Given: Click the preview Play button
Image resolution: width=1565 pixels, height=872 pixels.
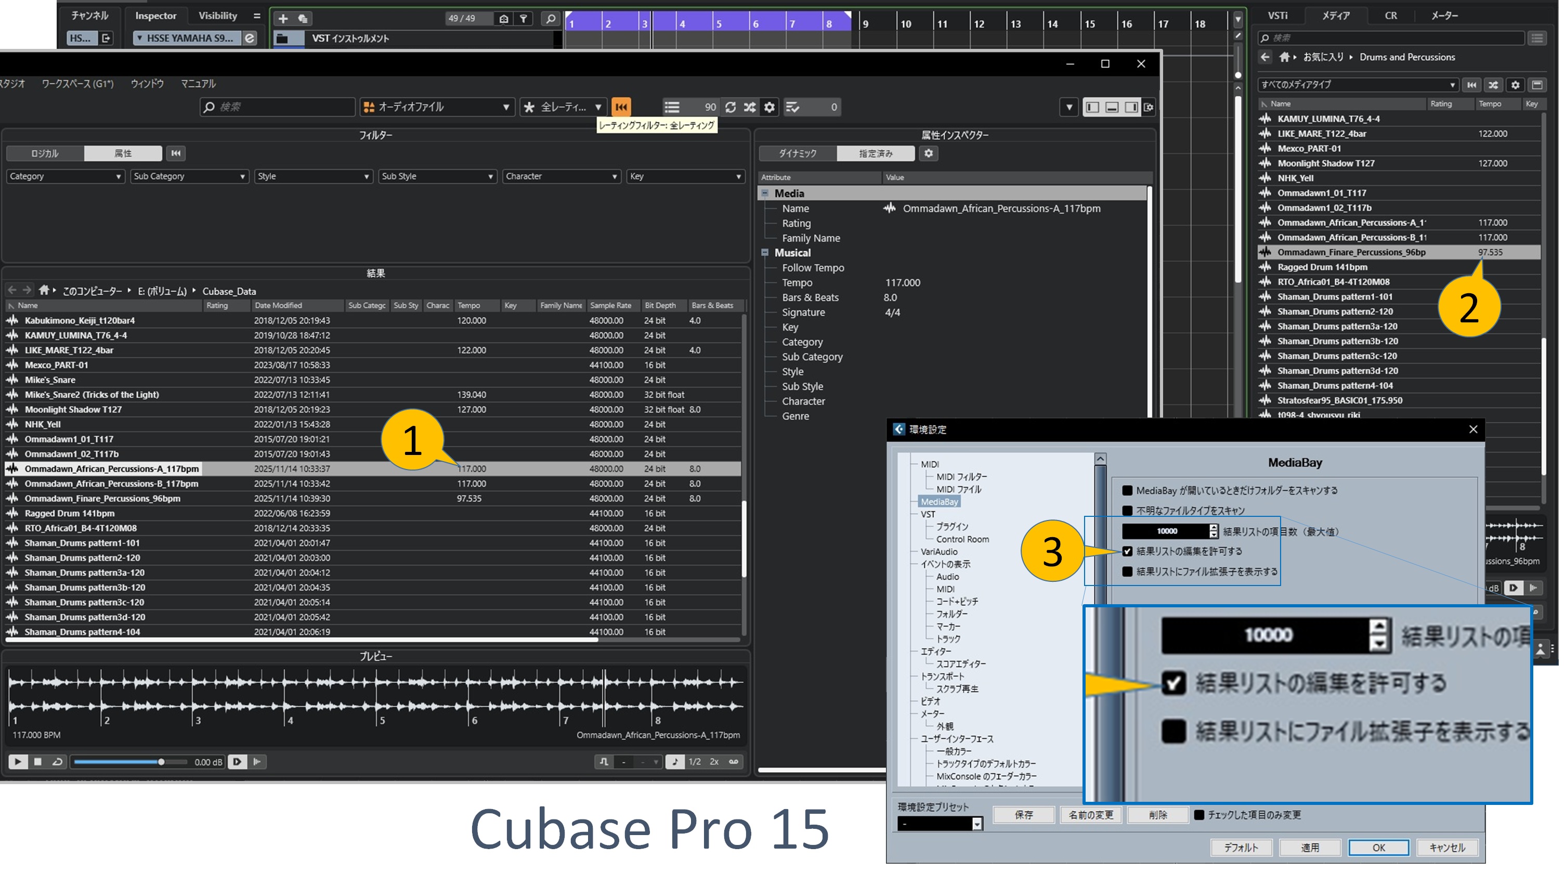Looking at the screenshot, I should 18,761.
